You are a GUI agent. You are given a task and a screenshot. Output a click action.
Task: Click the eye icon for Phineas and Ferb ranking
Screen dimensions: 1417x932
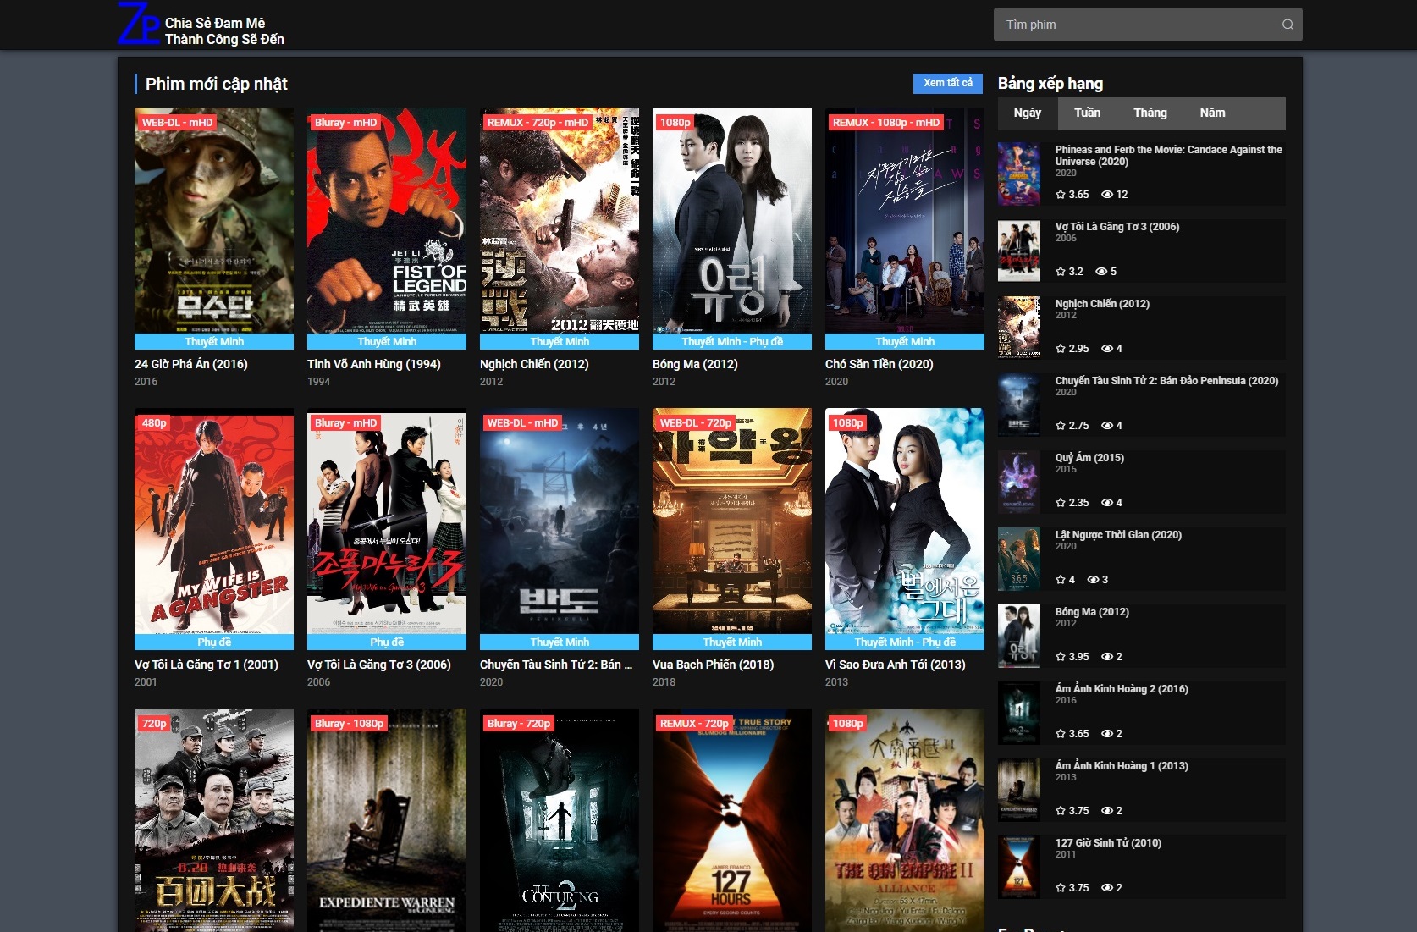1106,195
